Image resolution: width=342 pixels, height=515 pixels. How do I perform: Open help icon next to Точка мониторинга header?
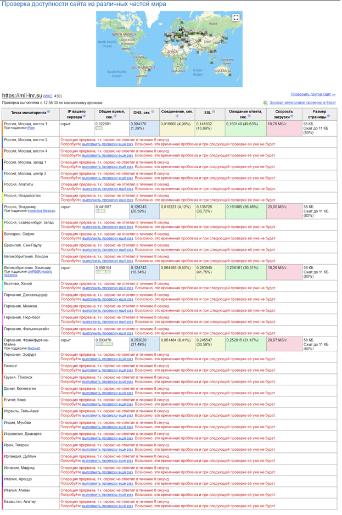pos(49,111)
